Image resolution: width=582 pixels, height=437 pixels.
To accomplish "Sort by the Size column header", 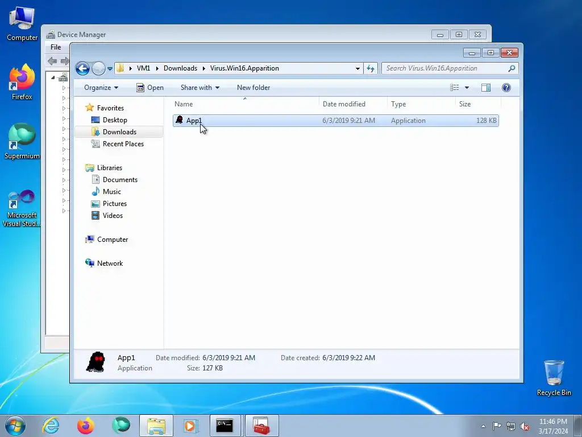I will tap(478, 104).
